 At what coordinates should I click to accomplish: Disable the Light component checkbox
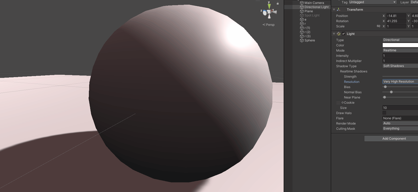coord(343,34)
